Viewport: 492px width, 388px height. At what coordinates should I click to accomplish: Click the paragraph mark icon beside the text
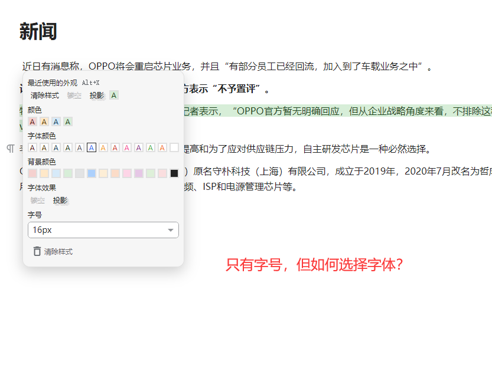[x=11, y=149]
